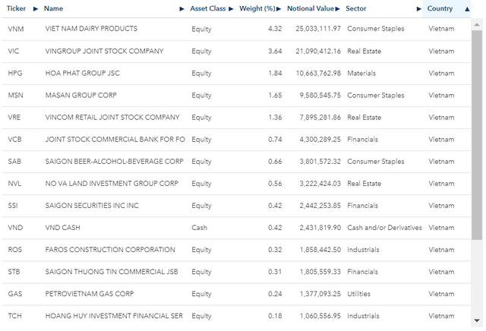This screenshot has height=331, width=486.
Task: Click the scrollbar up arrow
Action: point(477,24)
